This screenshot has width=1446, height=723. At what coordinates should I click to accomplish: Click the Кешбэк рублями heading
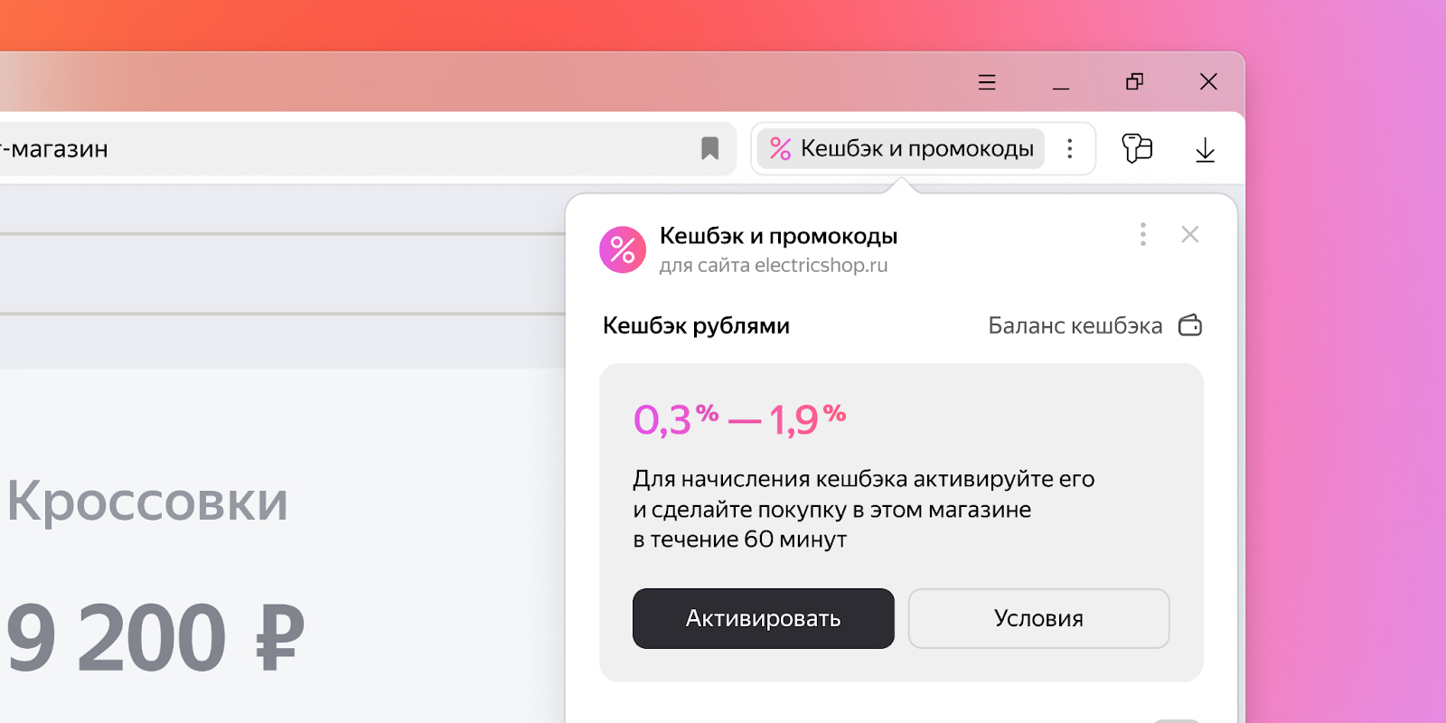coord(696,325)
